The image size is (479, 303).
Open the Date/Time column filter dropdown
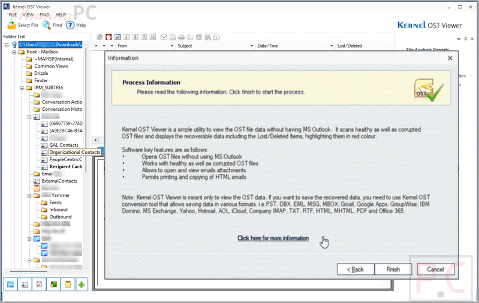tap(332, 46)
